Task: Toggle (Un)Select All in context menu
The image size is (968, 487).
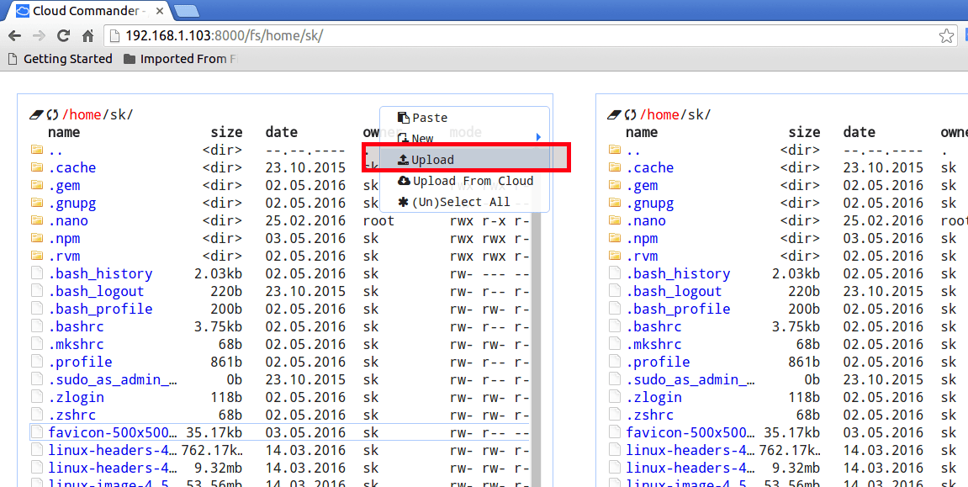Action: tap(460, 202)
